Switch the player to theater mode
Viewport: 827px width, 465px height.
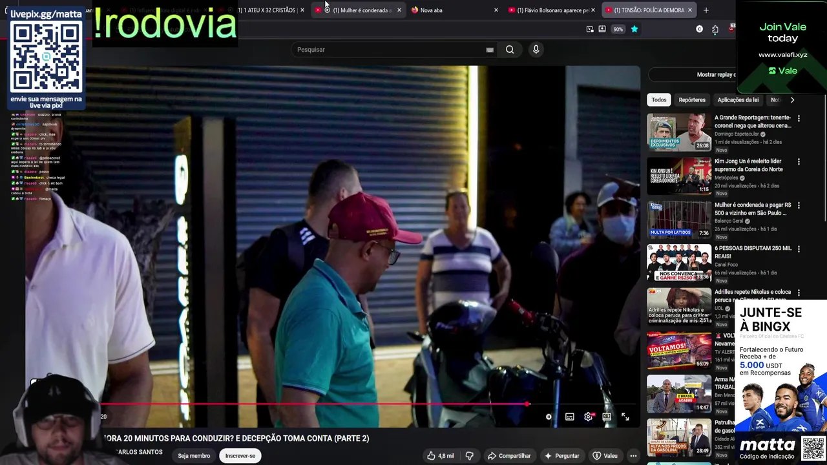click(x=607, y=417)
